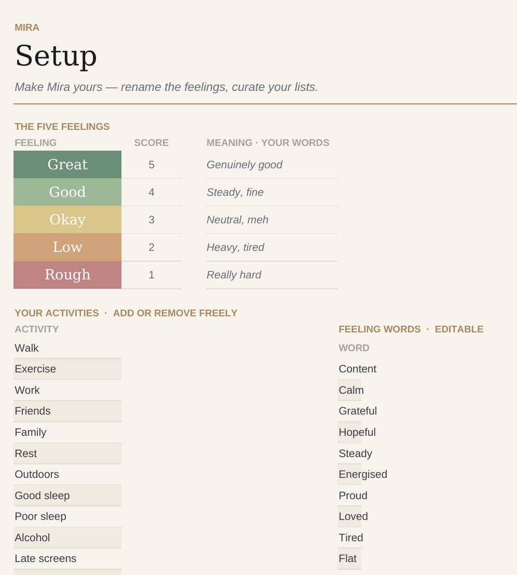Click the feeling word Tired
Viewport: 517px width, 575px height.
tap(351, 538)
